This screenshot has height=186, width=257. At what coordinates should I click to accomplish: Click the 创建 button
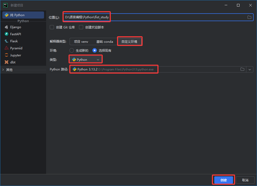pos(224,180)
